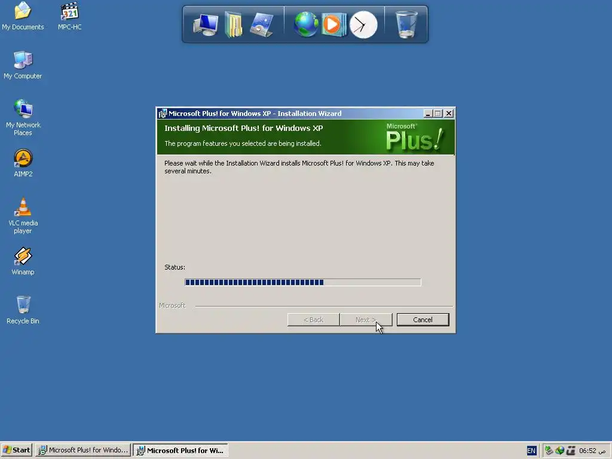Click the installer icon in wizard title bar
This screenshot has height=459, width=612.
point(163,114)
